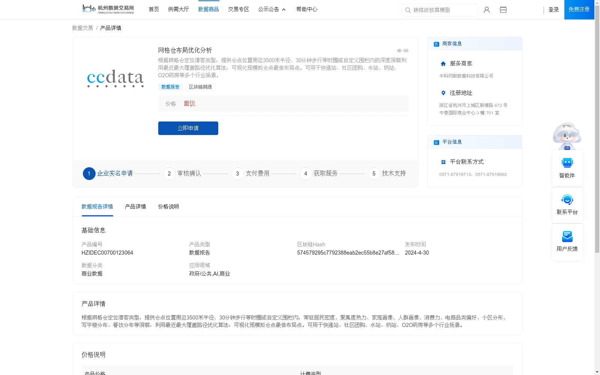Open 帮助中心 navigation item
Viewport: 600px width, 375px height.
[307, 9]
